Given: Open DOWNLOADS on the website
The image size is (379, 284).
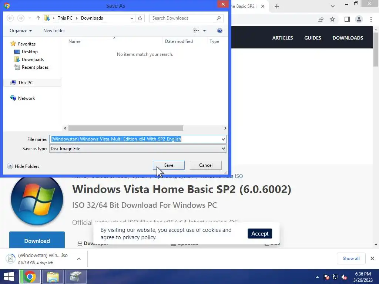Looking at the screenshot, I should tap(348, 38).
